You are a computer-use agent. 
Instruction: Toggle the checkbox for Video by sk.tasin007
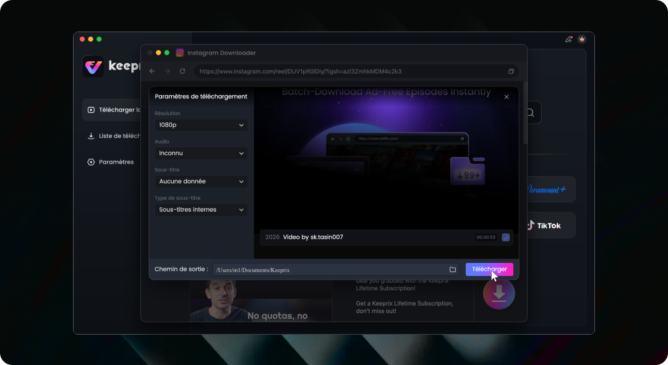point(506,237)
